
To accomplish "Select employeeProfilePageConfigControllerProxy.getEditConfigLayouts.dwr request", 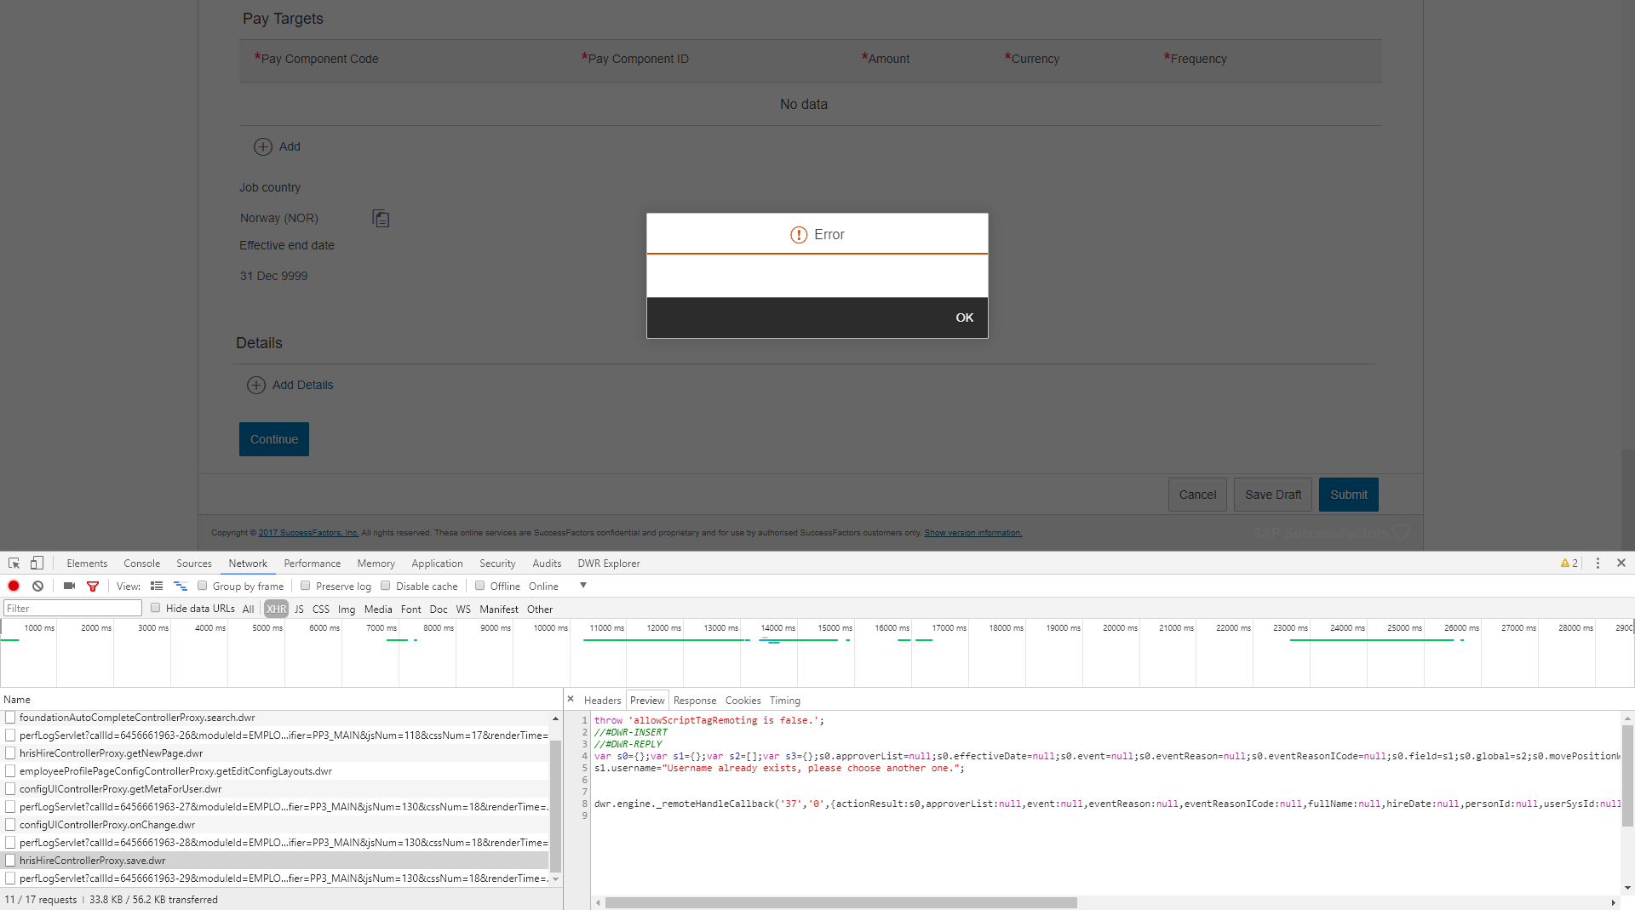I will pos(175,771).
